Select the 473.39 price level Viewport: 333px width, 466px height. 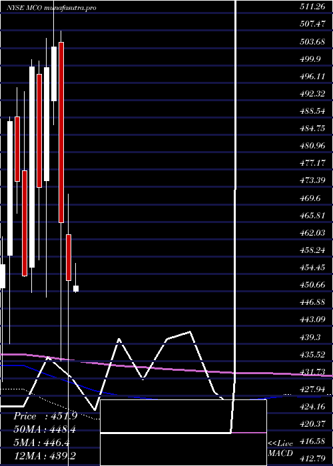[x=312, y=180]
